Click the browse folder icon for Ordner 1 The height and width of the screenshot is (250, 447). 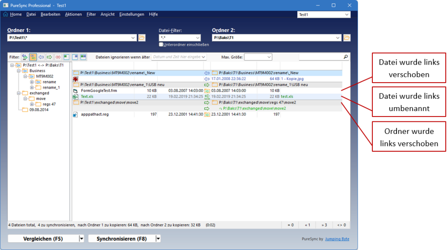pyautogui.click(x=142, y=37)
